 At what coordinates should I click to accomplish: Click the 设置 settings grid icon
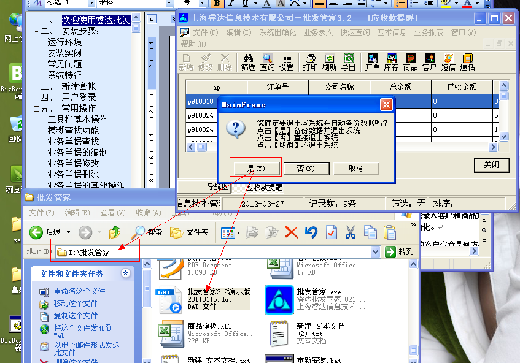[x=287, y=59]
